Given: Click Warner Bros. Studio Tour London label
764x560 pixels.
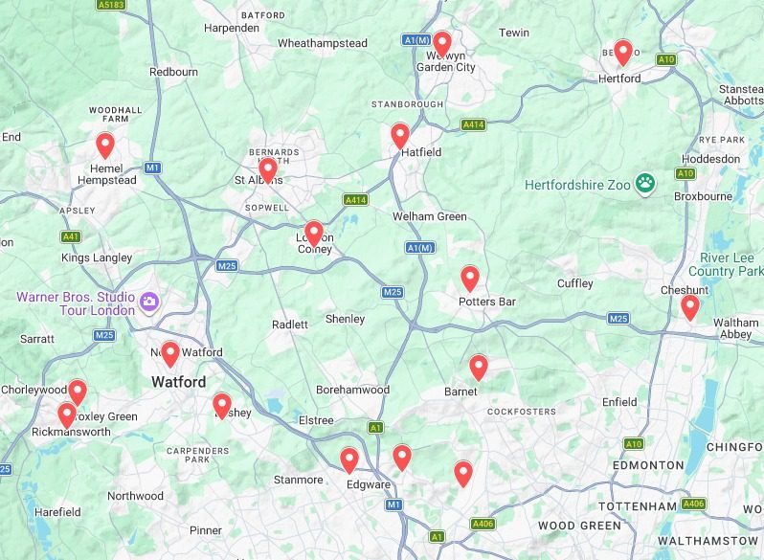Looking at the screenshot, I should pos(76,303).
